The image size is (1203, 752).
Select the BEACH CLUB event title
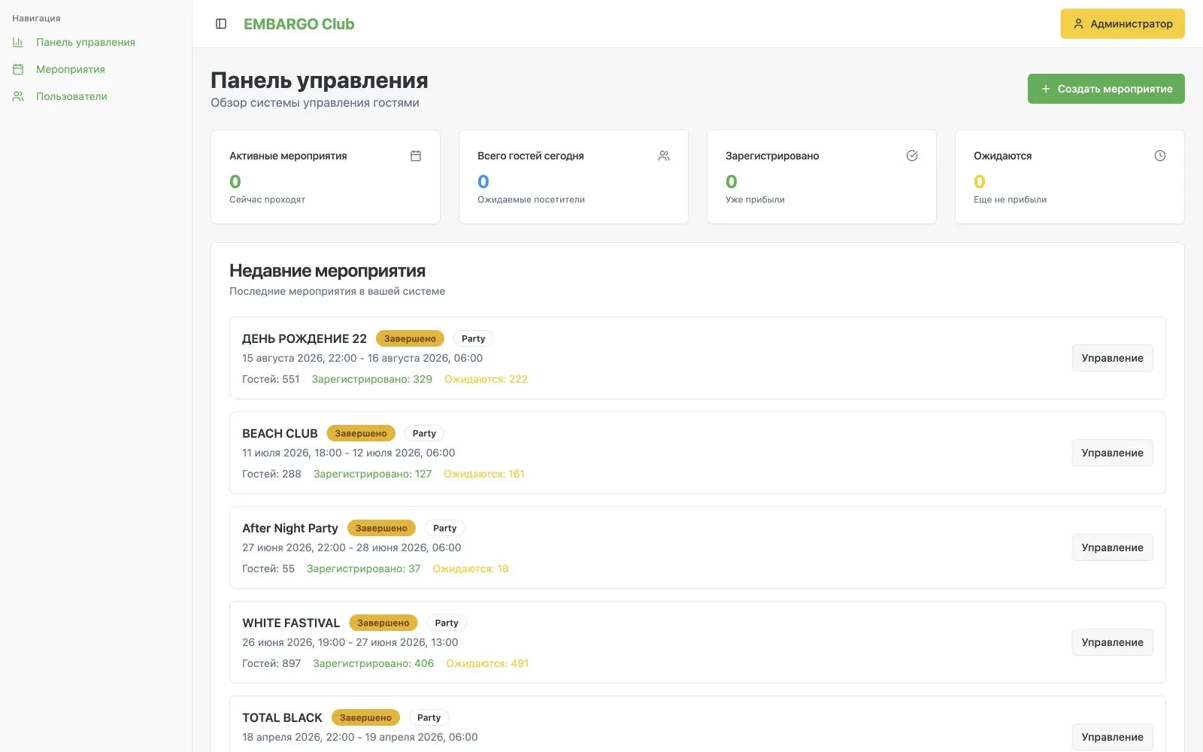[280, 433]
